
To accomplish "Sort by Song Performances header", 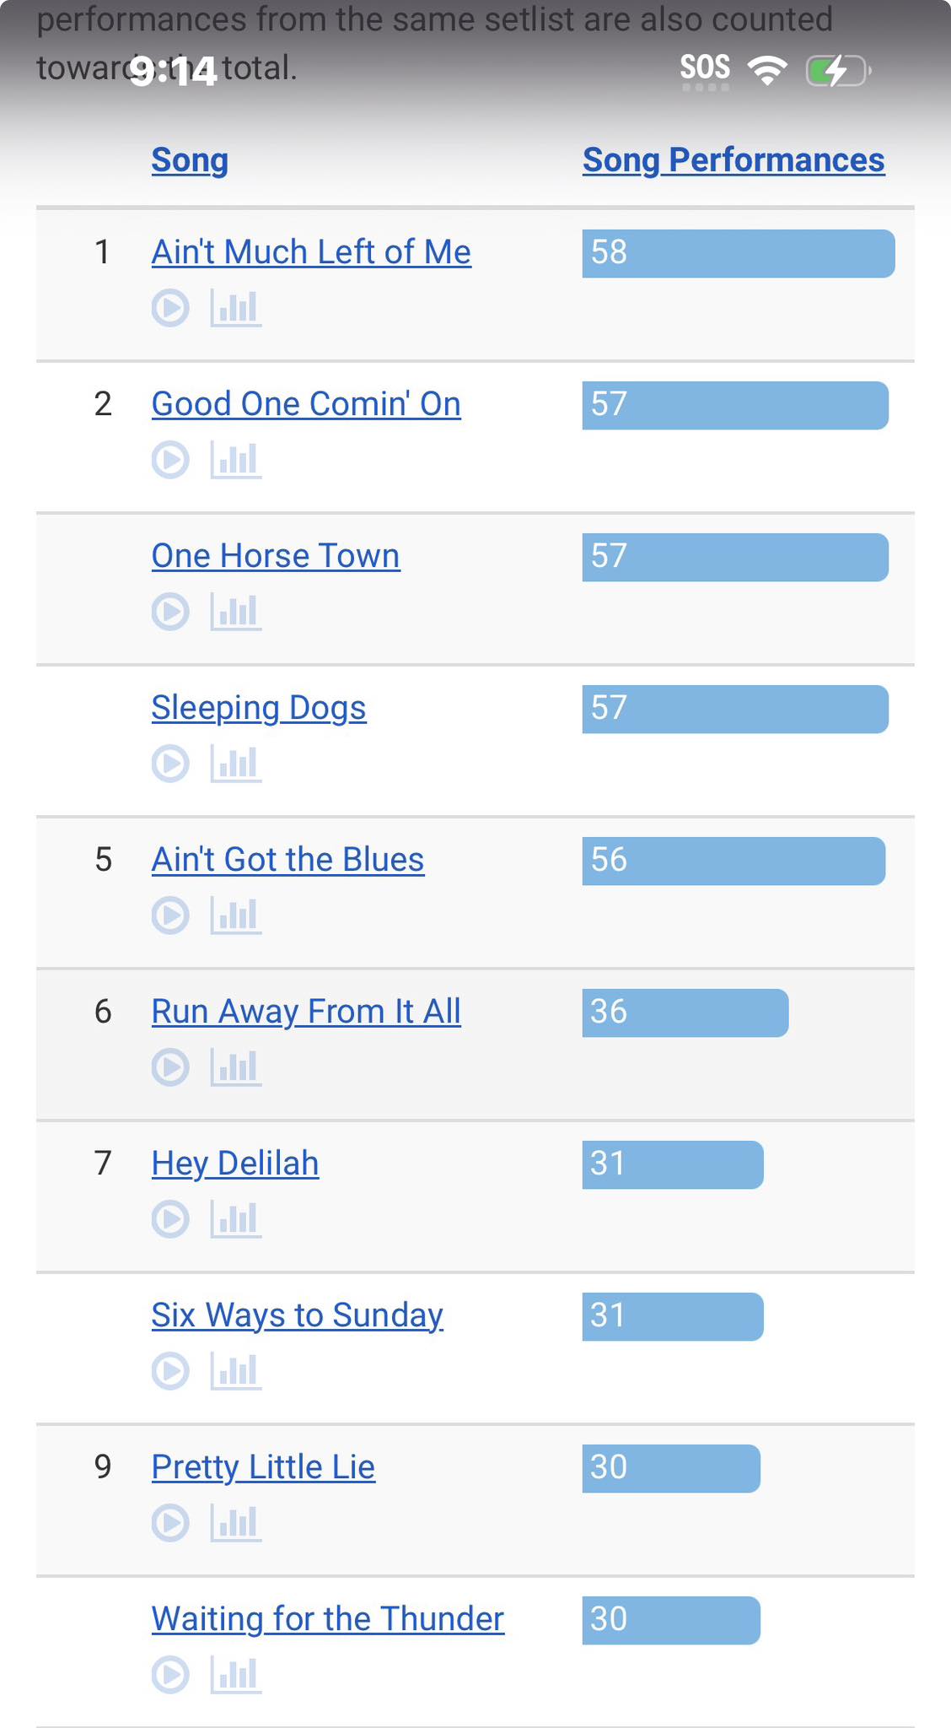I will point(733,160).
